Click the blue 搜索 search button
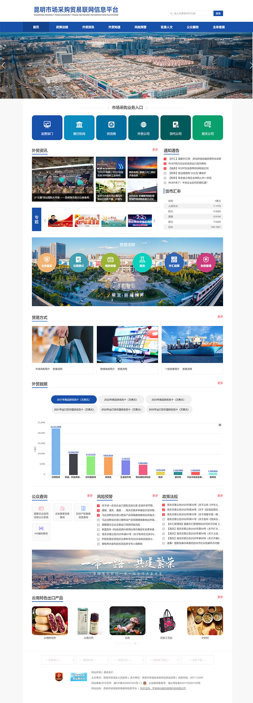 (218, 13)
